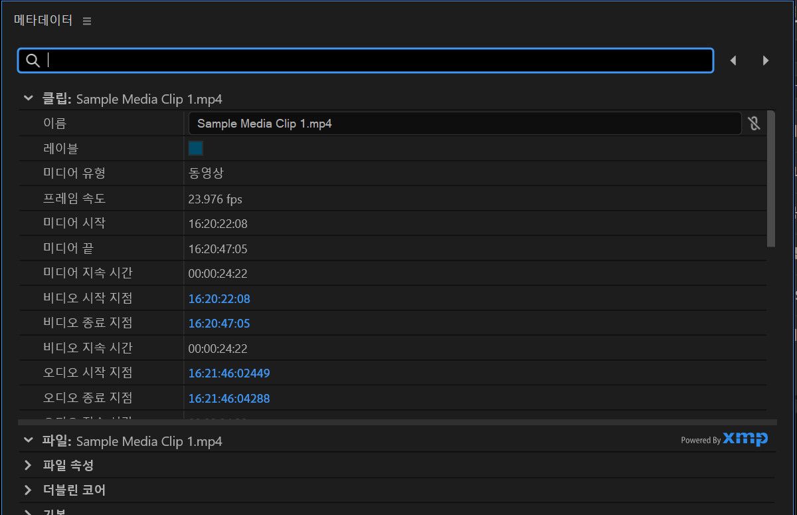Select the 미디어 유형 row label
This screenshot has width=797, height=515.
pyautogui.click(x=74, y=173)
